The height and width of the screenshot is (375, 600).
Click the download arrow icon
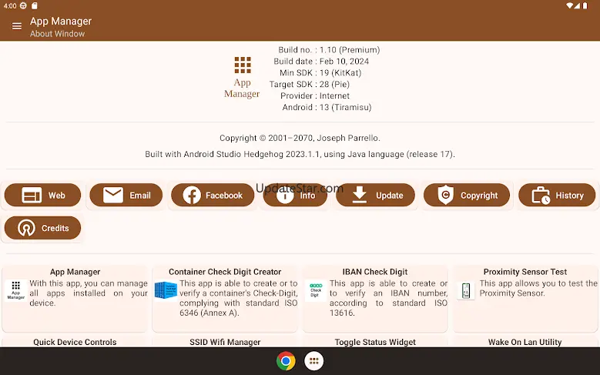coord(360,195)
